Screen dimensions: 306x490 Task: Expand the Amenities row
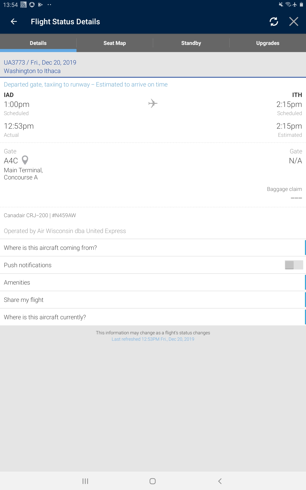click(x=152, y=283)
